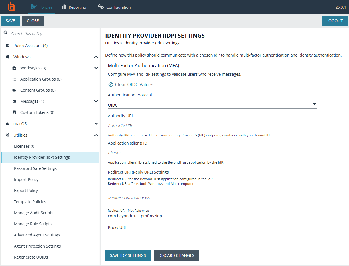Open the Utilities breadcrumb link
The width and height of the screenshot is (349, 266).
point(111,43)
